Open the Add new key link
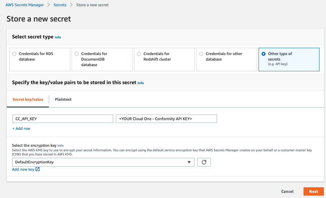326x198 pixels. click(x=23, y=169)
